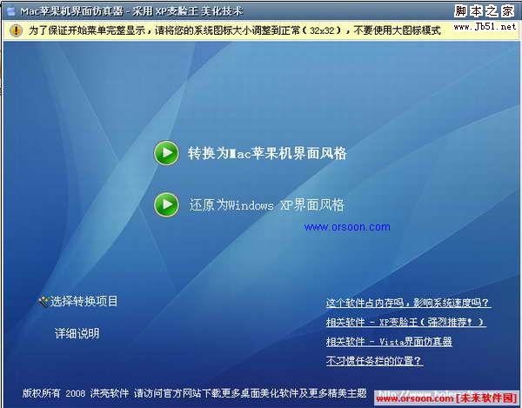
Task: Open 选择转换项目 option
Action: pyautogui.click(x=84, y=301)
